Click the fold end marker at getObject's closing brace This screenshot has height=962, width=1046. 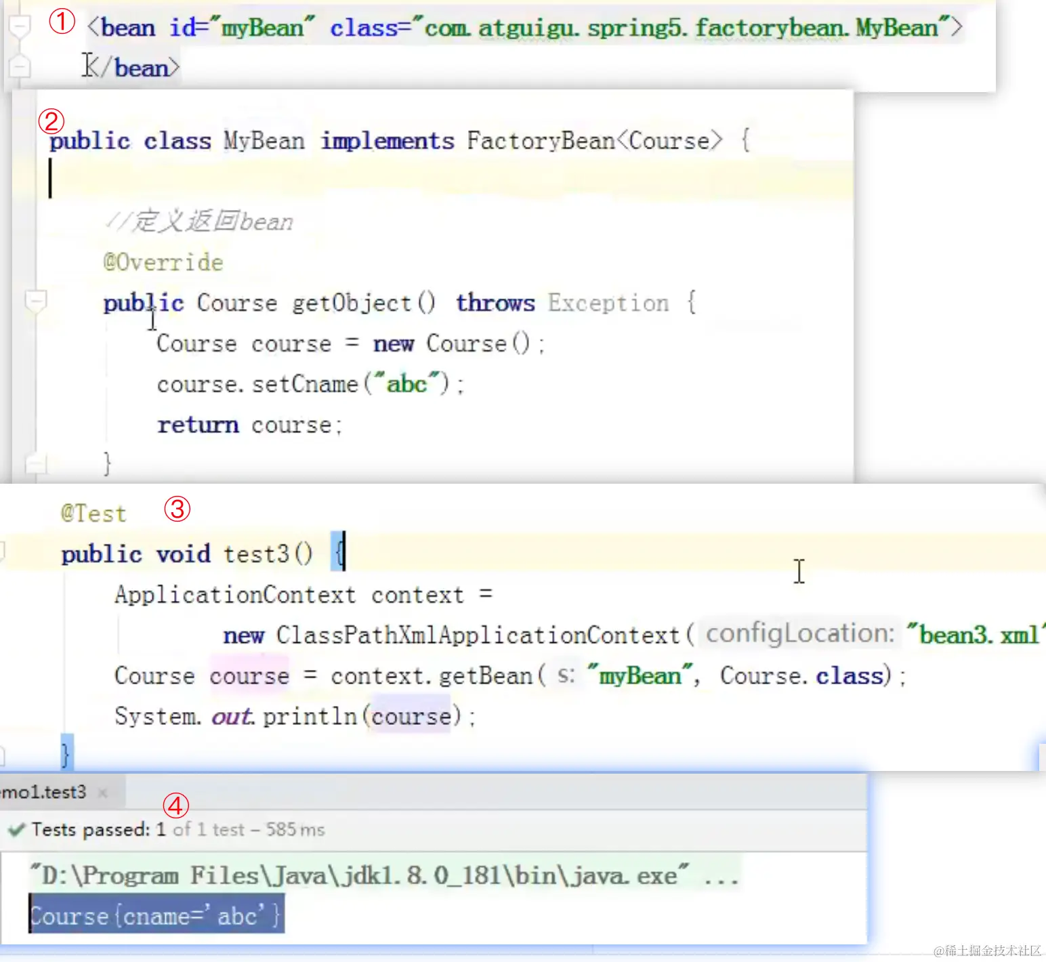coord(35,464)
